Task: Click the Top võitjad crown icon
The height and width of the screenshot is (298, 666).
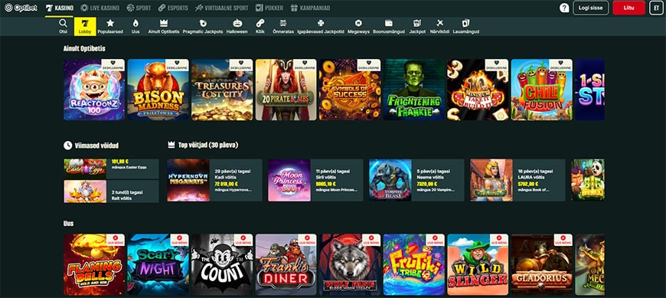Action: click(x=171, y=146)
